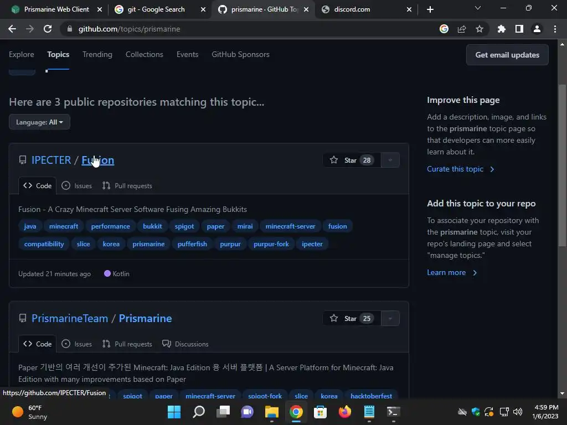Screen dimensions: 567x425
Task: Open the Windows Start menu
Action: (174, 412)
